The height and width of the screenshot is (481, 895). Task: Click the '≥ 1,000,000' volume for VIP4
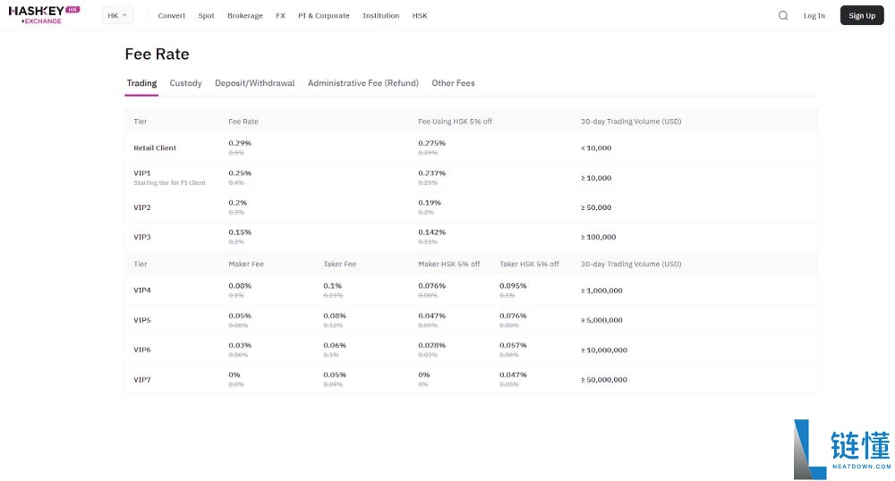[x=601, y=291]
